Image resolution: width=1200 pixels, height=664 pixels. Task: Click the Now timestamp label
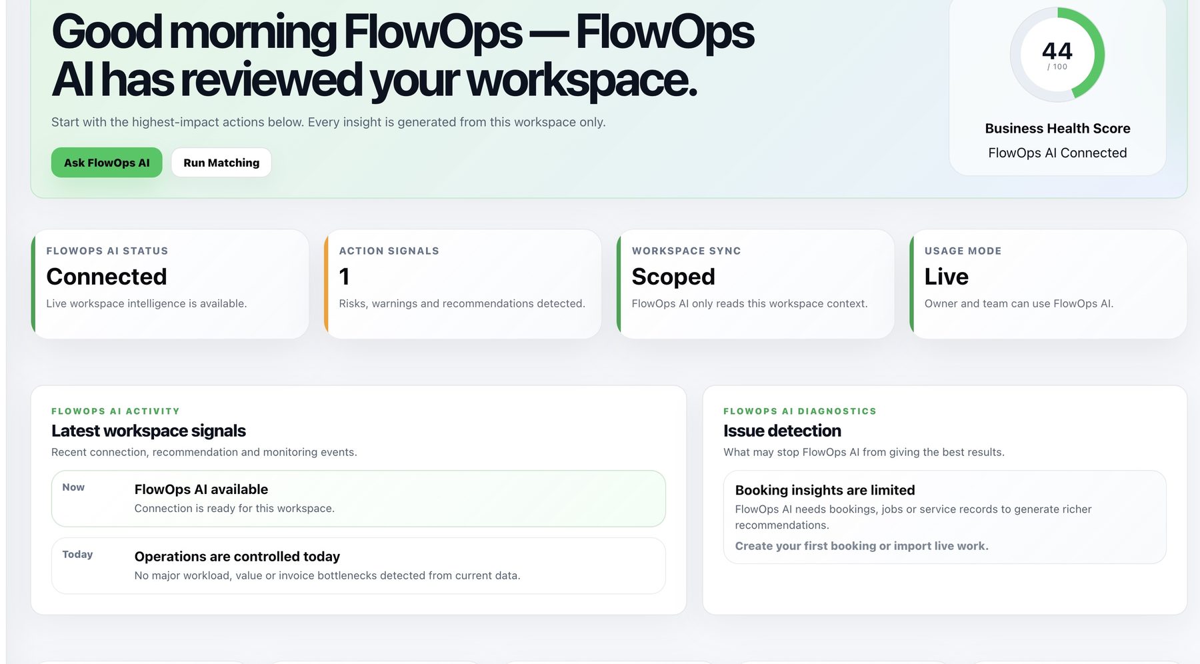[x=73, y=487]
